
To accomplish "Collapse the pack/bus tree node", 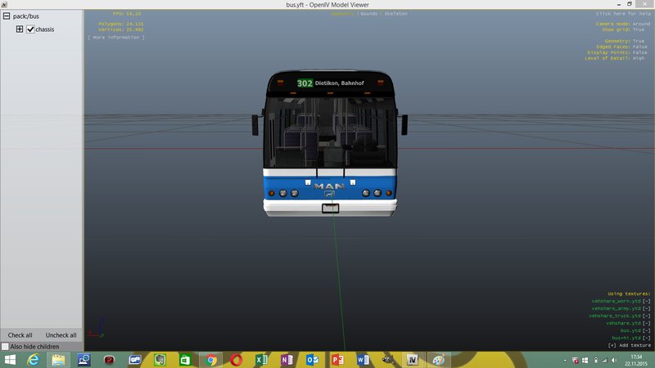I will pyautogui.click(x=7, y=16).
